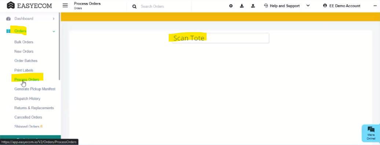The width and height of the screenshot is (380, 145).
Task: Click the Orders grid icon
Action: click(x=8, y=31)
